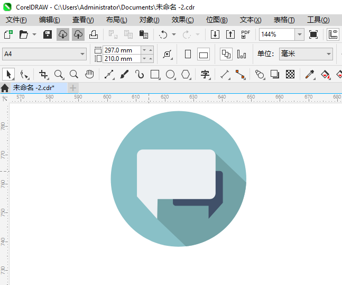Select the Rectangle tool
This screenshot has height=285, width=342.
click(x=155, y=74)
